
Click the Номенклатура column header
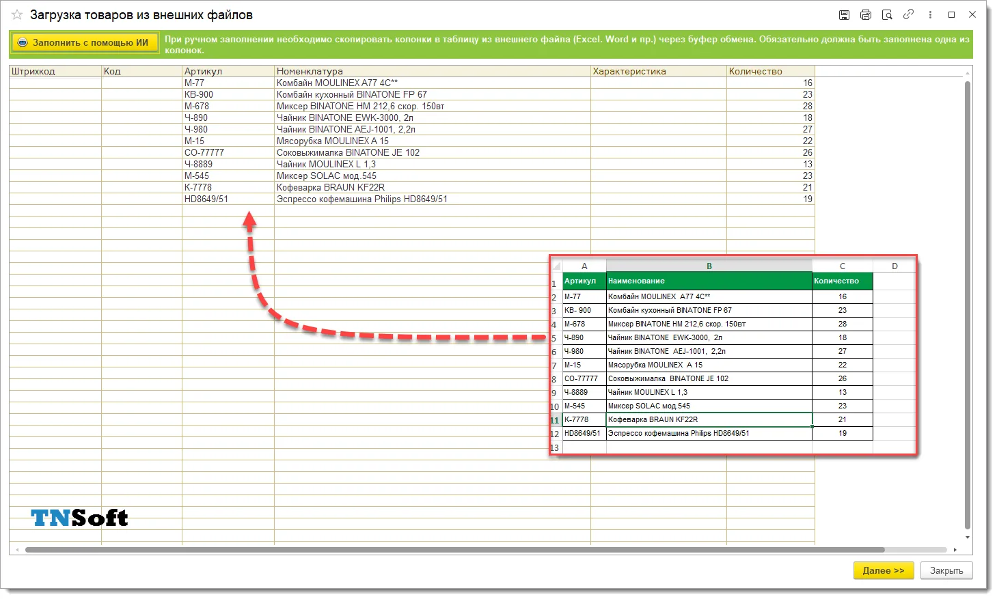coord(433,71)
